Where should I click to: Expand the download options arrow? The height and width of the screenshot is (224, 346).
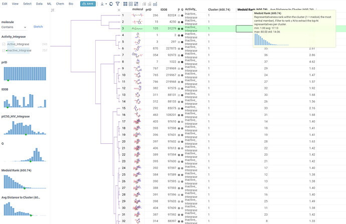(x=106, y=4)
